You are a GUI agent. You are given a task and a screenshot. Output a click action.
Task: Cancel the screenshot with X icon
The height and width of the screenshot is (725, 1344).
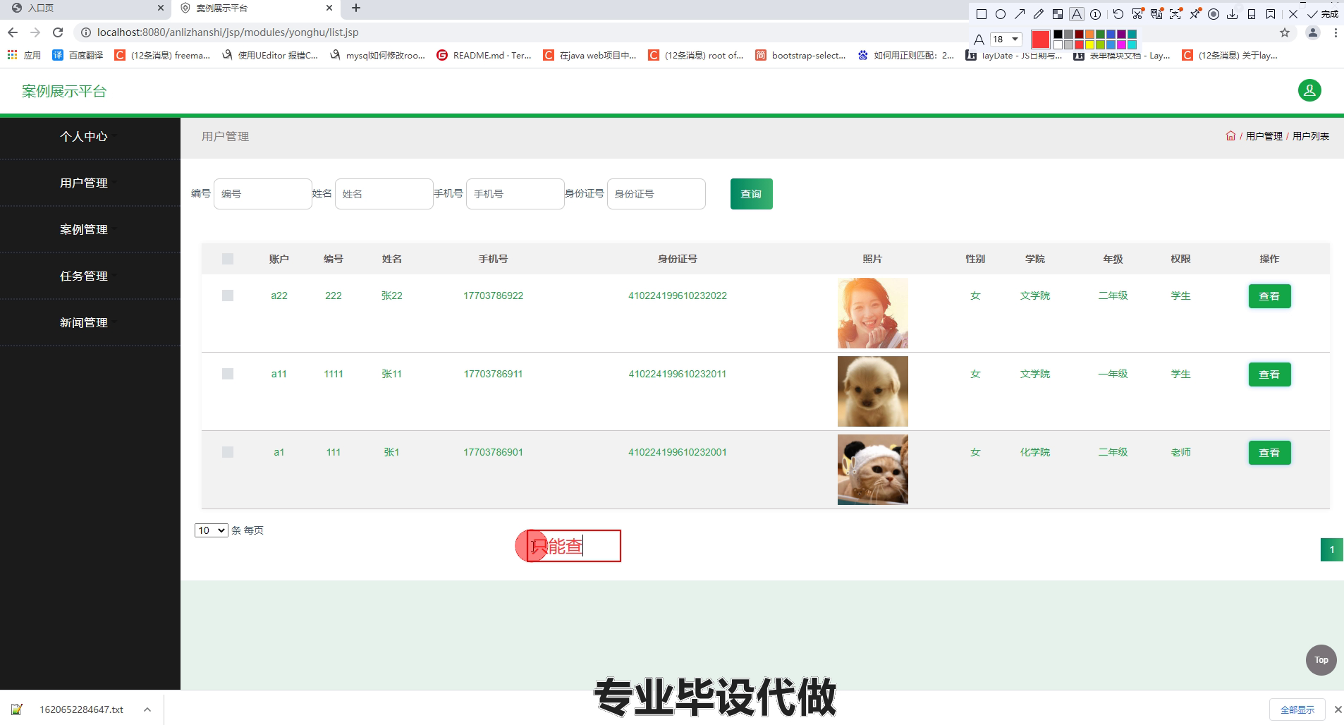click(x=1293, y=14)
